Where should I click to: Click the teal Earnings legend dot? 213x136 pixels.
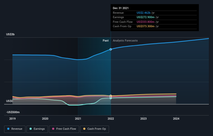(31, 129)
